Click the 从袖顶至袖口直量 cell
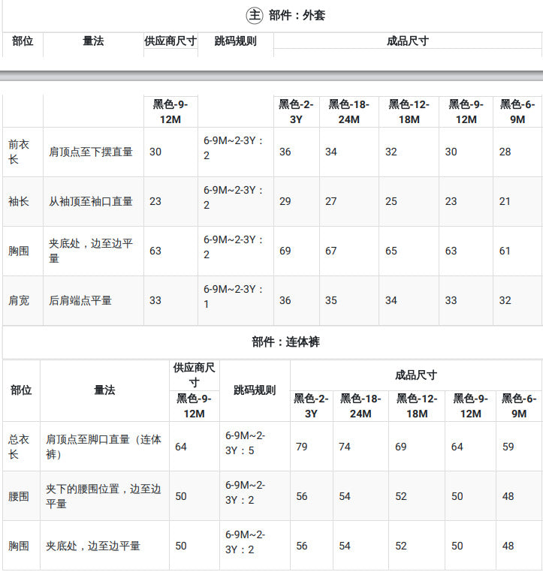The image size is (543, 572). click(x=90, y=201)
